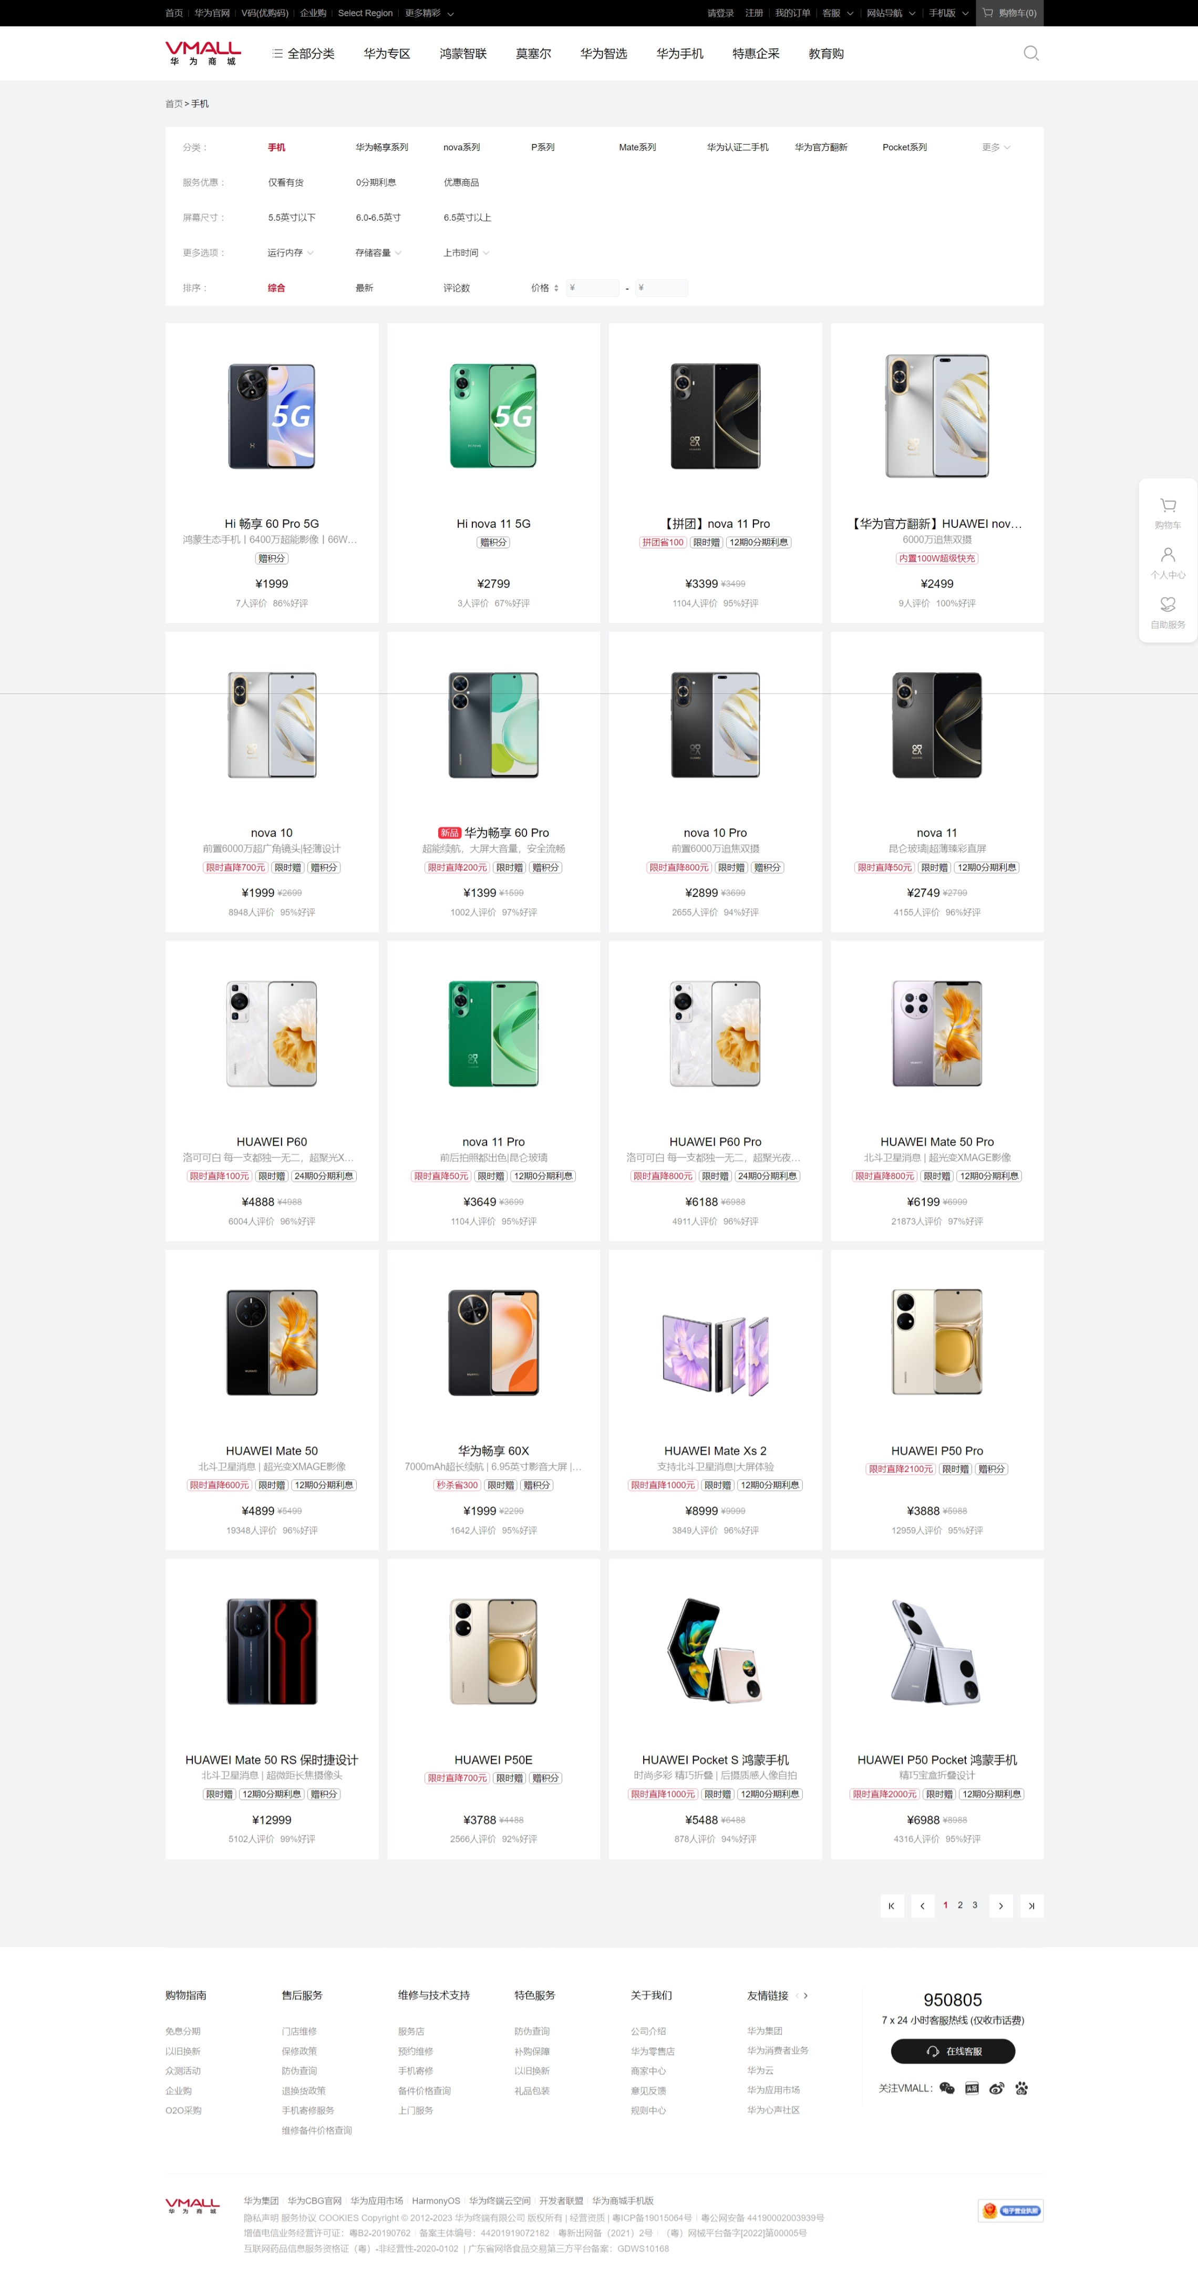Click the 在线客服 button

[953, 2051]
